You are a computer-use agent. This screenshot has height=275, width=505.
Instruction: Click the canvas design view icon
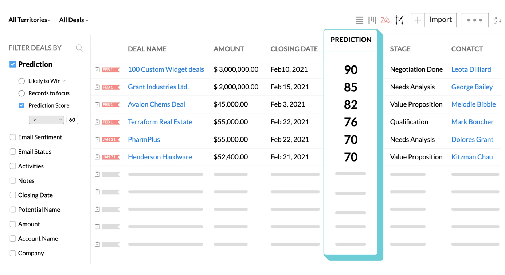coord(399,20)
